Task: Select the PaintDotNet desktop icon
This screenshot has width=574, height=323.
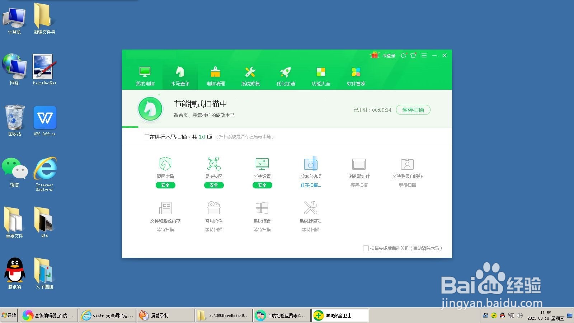Action: [44, 70]
